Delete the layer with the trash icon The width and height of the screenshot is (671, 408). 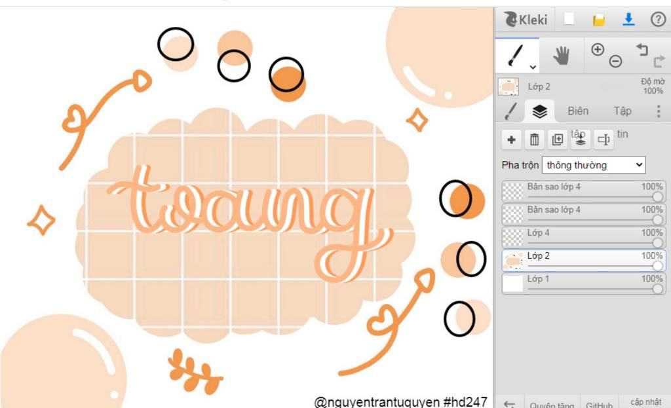(x=535, y=140)
